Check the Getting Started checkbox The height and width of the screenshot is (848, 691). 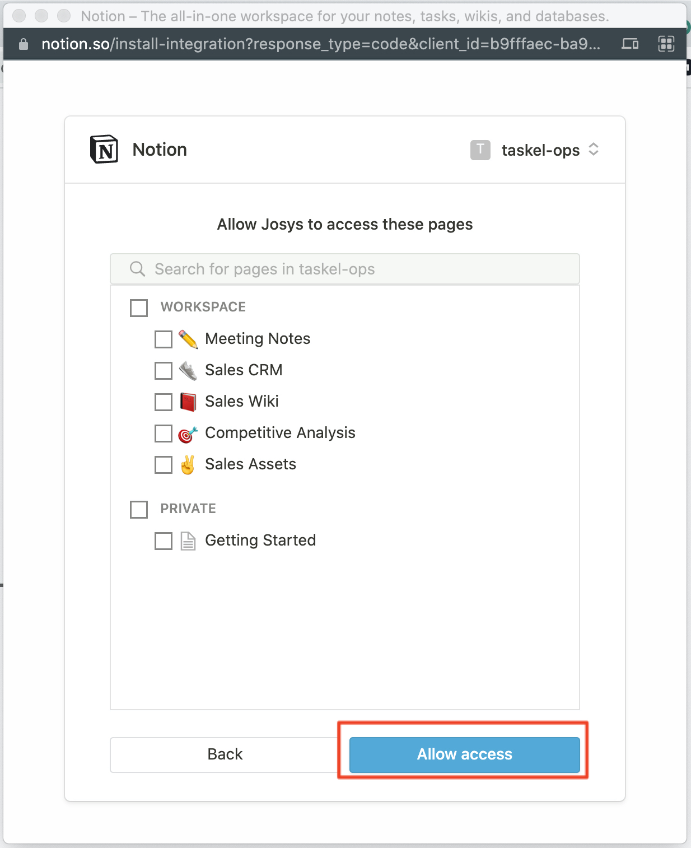164,541
